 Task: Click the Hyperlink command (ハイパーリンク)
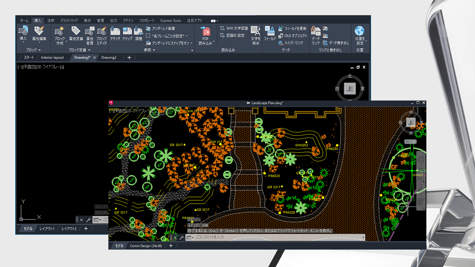pos(293,42)
